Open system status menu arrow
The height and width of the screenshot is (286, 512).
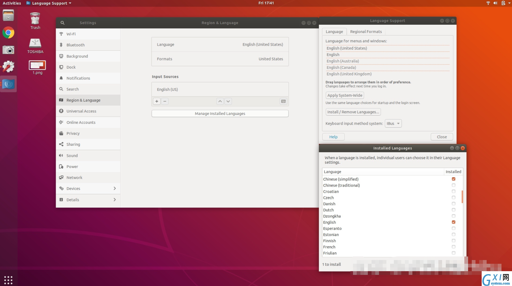(x=509, y=3)
